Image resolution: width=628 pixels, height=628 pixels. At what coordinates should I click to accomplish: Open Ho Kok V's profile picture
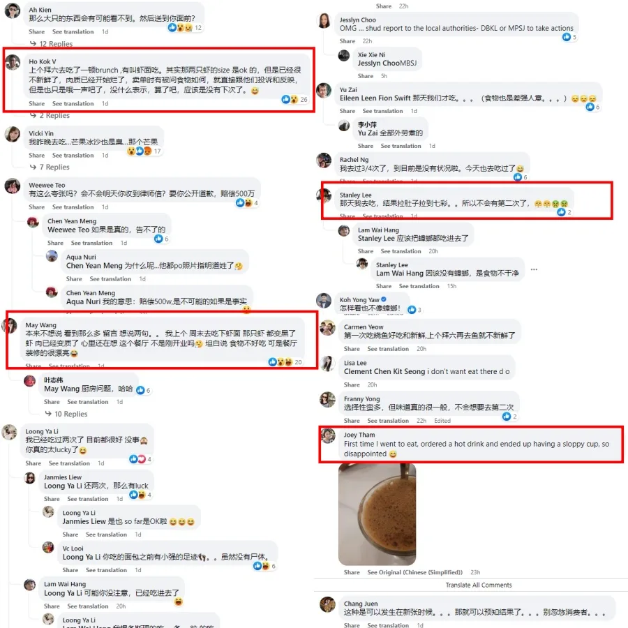13,62
